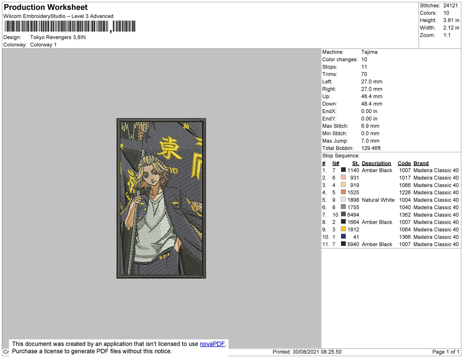Click stitch count '6494' in row 7

pos(353,215)
